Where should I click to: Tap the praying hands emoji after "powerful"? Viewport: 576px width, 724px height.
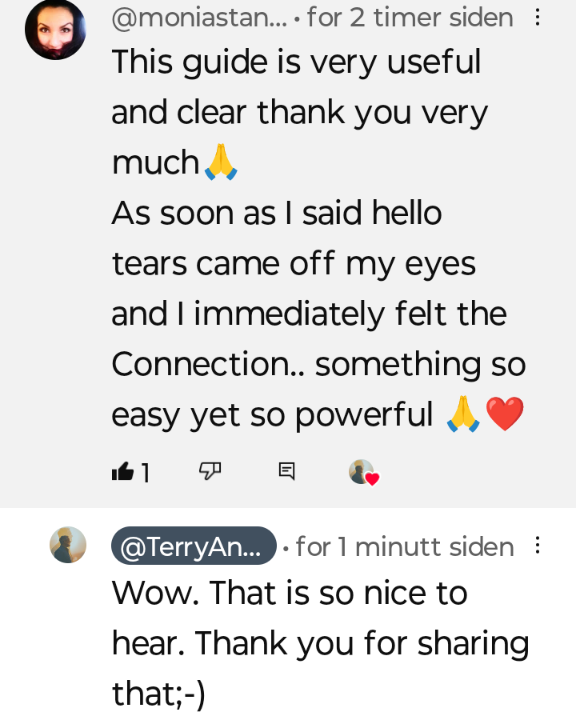462,414
